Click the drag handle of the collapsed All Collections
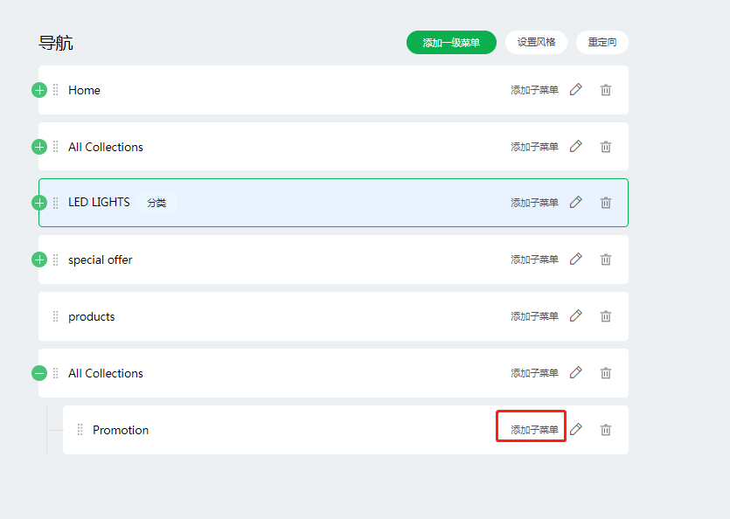 (x=56, y=147)
